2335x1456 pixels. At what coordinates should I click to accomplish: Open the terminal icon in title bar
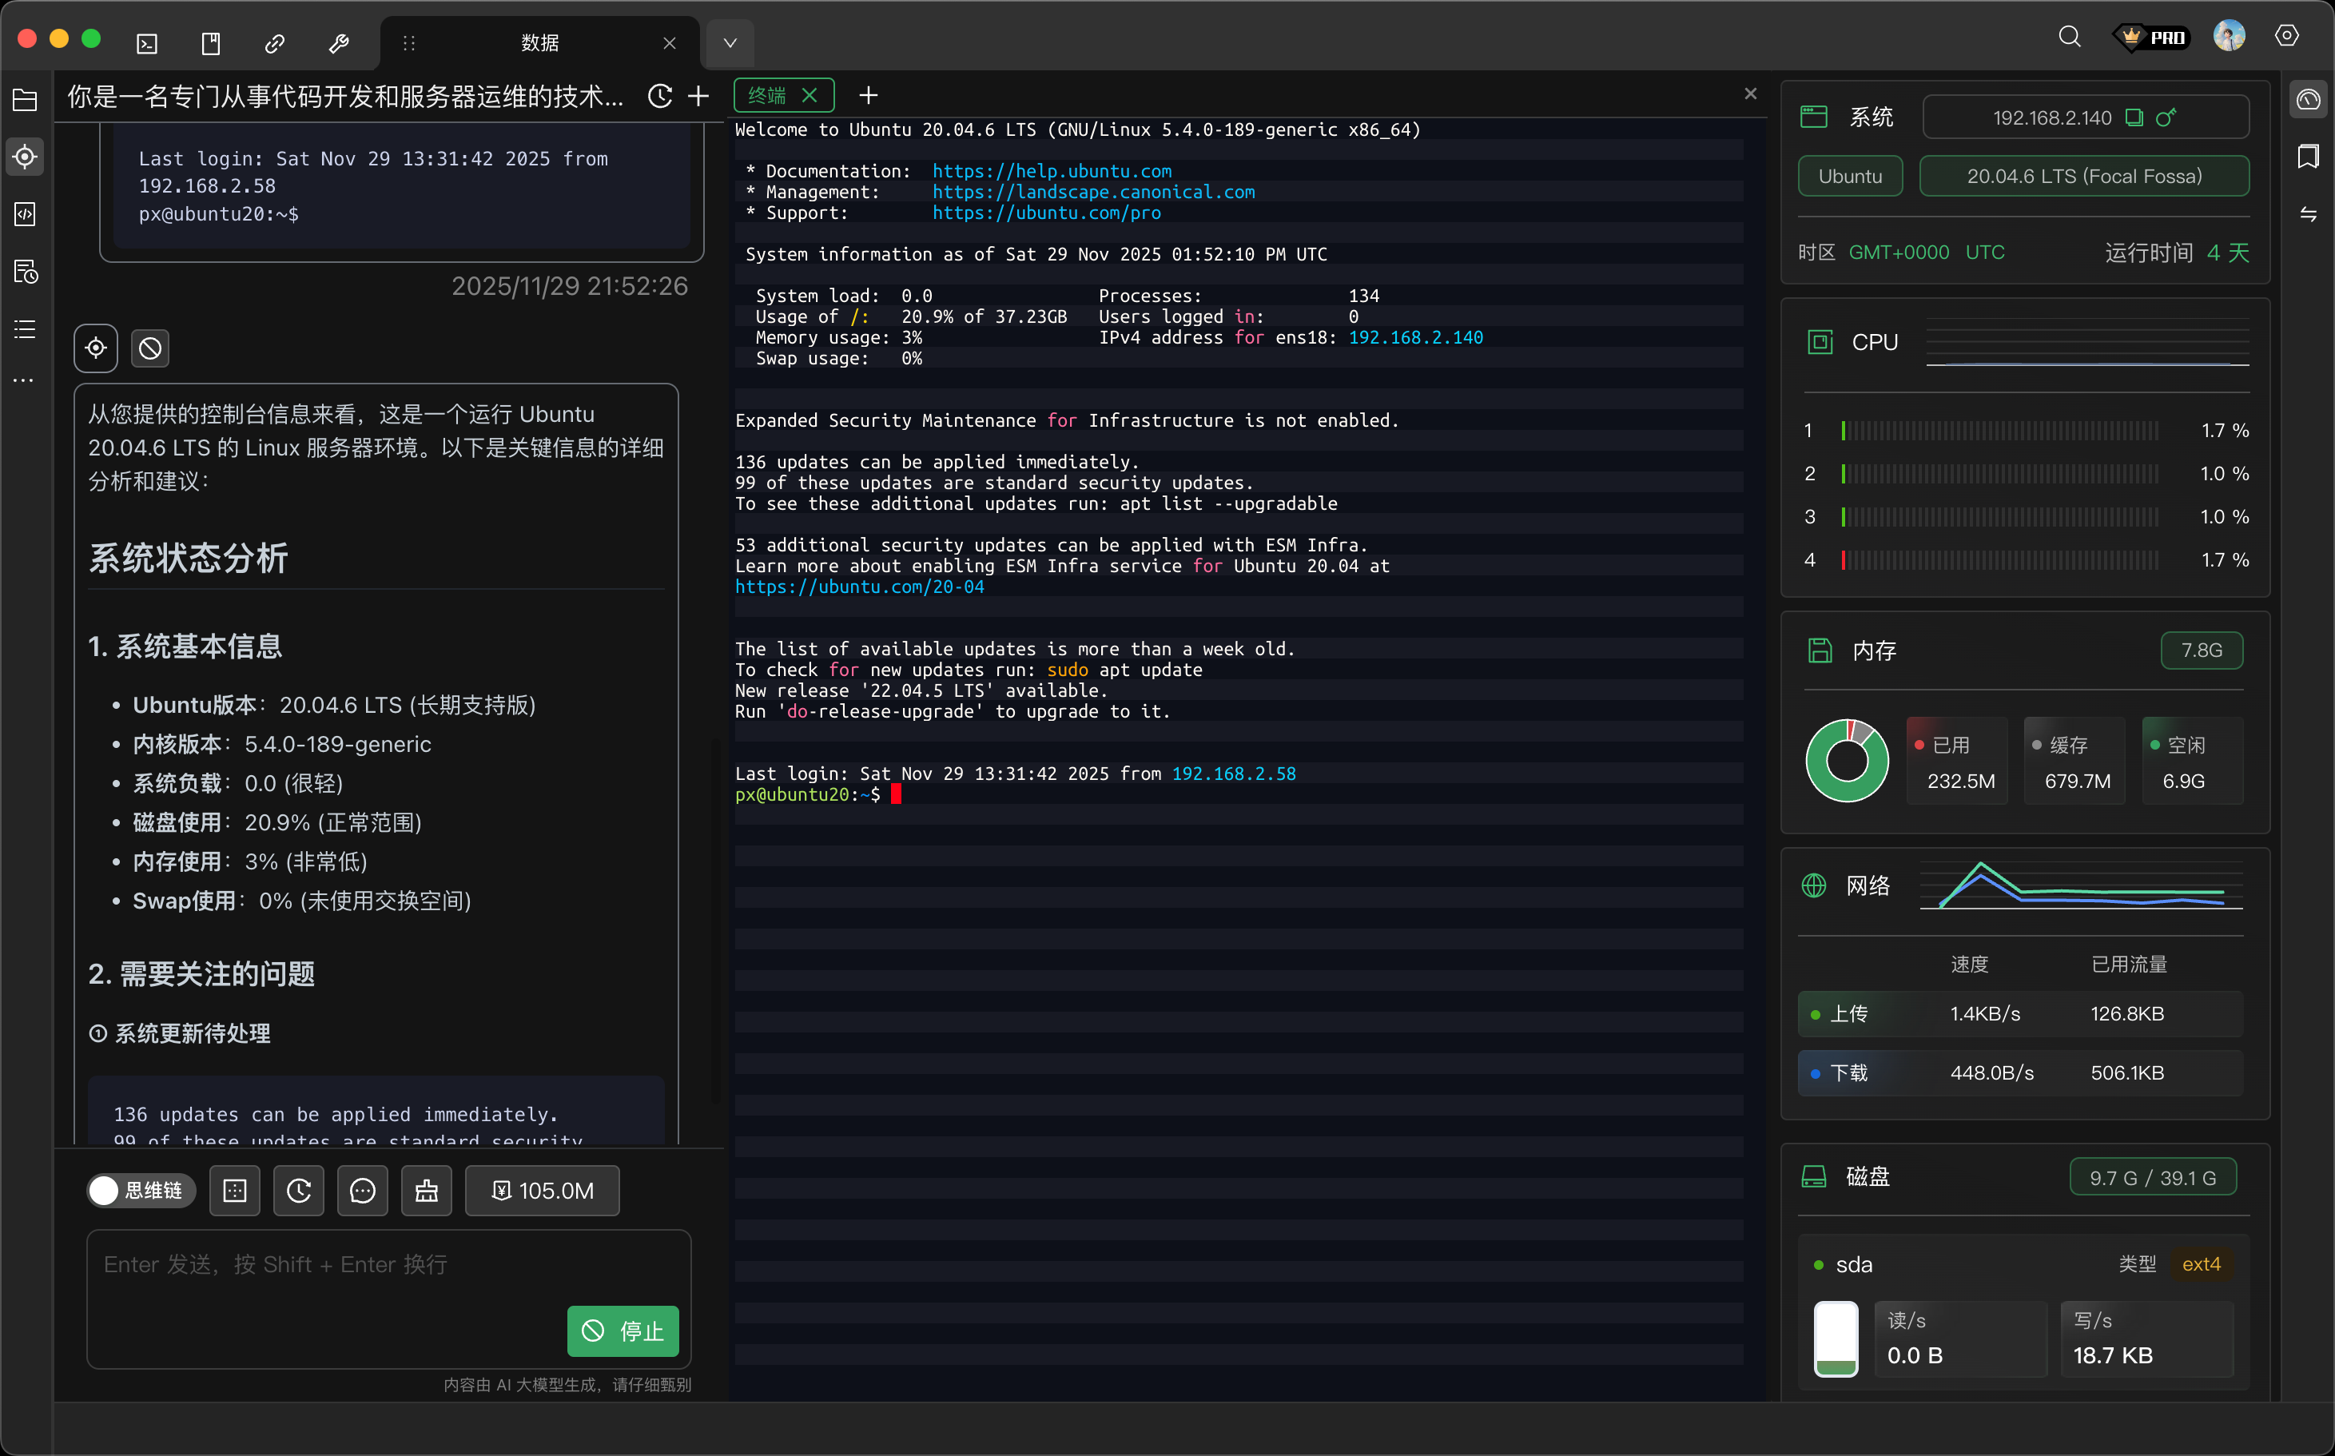(x=147, y=43)
